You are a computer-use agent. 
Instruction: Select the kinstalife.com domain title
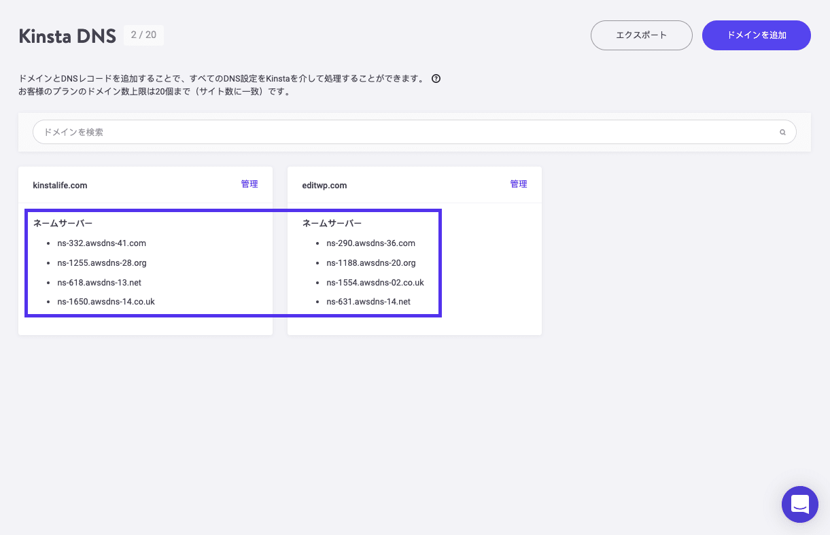coord(60,185)
